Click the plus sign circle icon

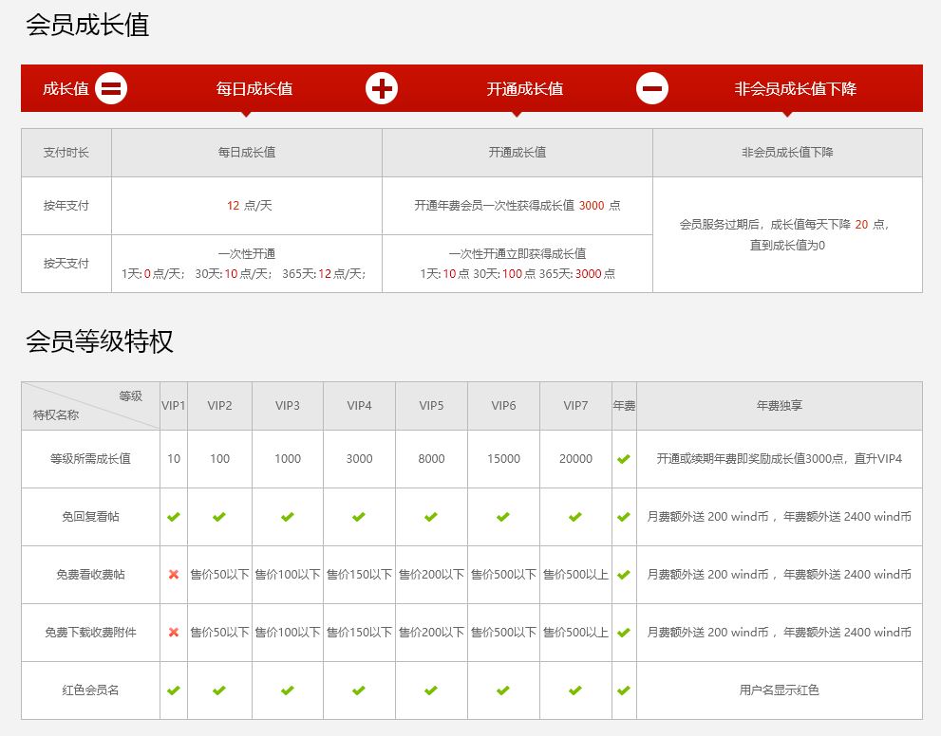(382, 89)
